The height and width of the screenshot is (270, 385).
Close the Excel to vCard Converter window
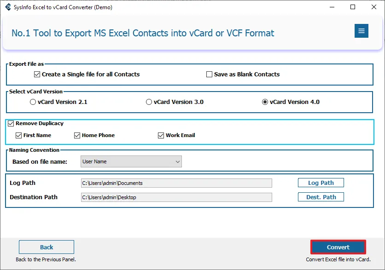[x=373, y=7]
